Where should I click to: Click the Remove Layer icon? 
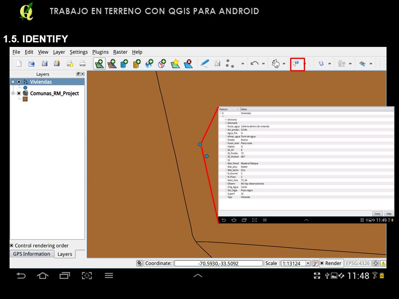[188, 63]
